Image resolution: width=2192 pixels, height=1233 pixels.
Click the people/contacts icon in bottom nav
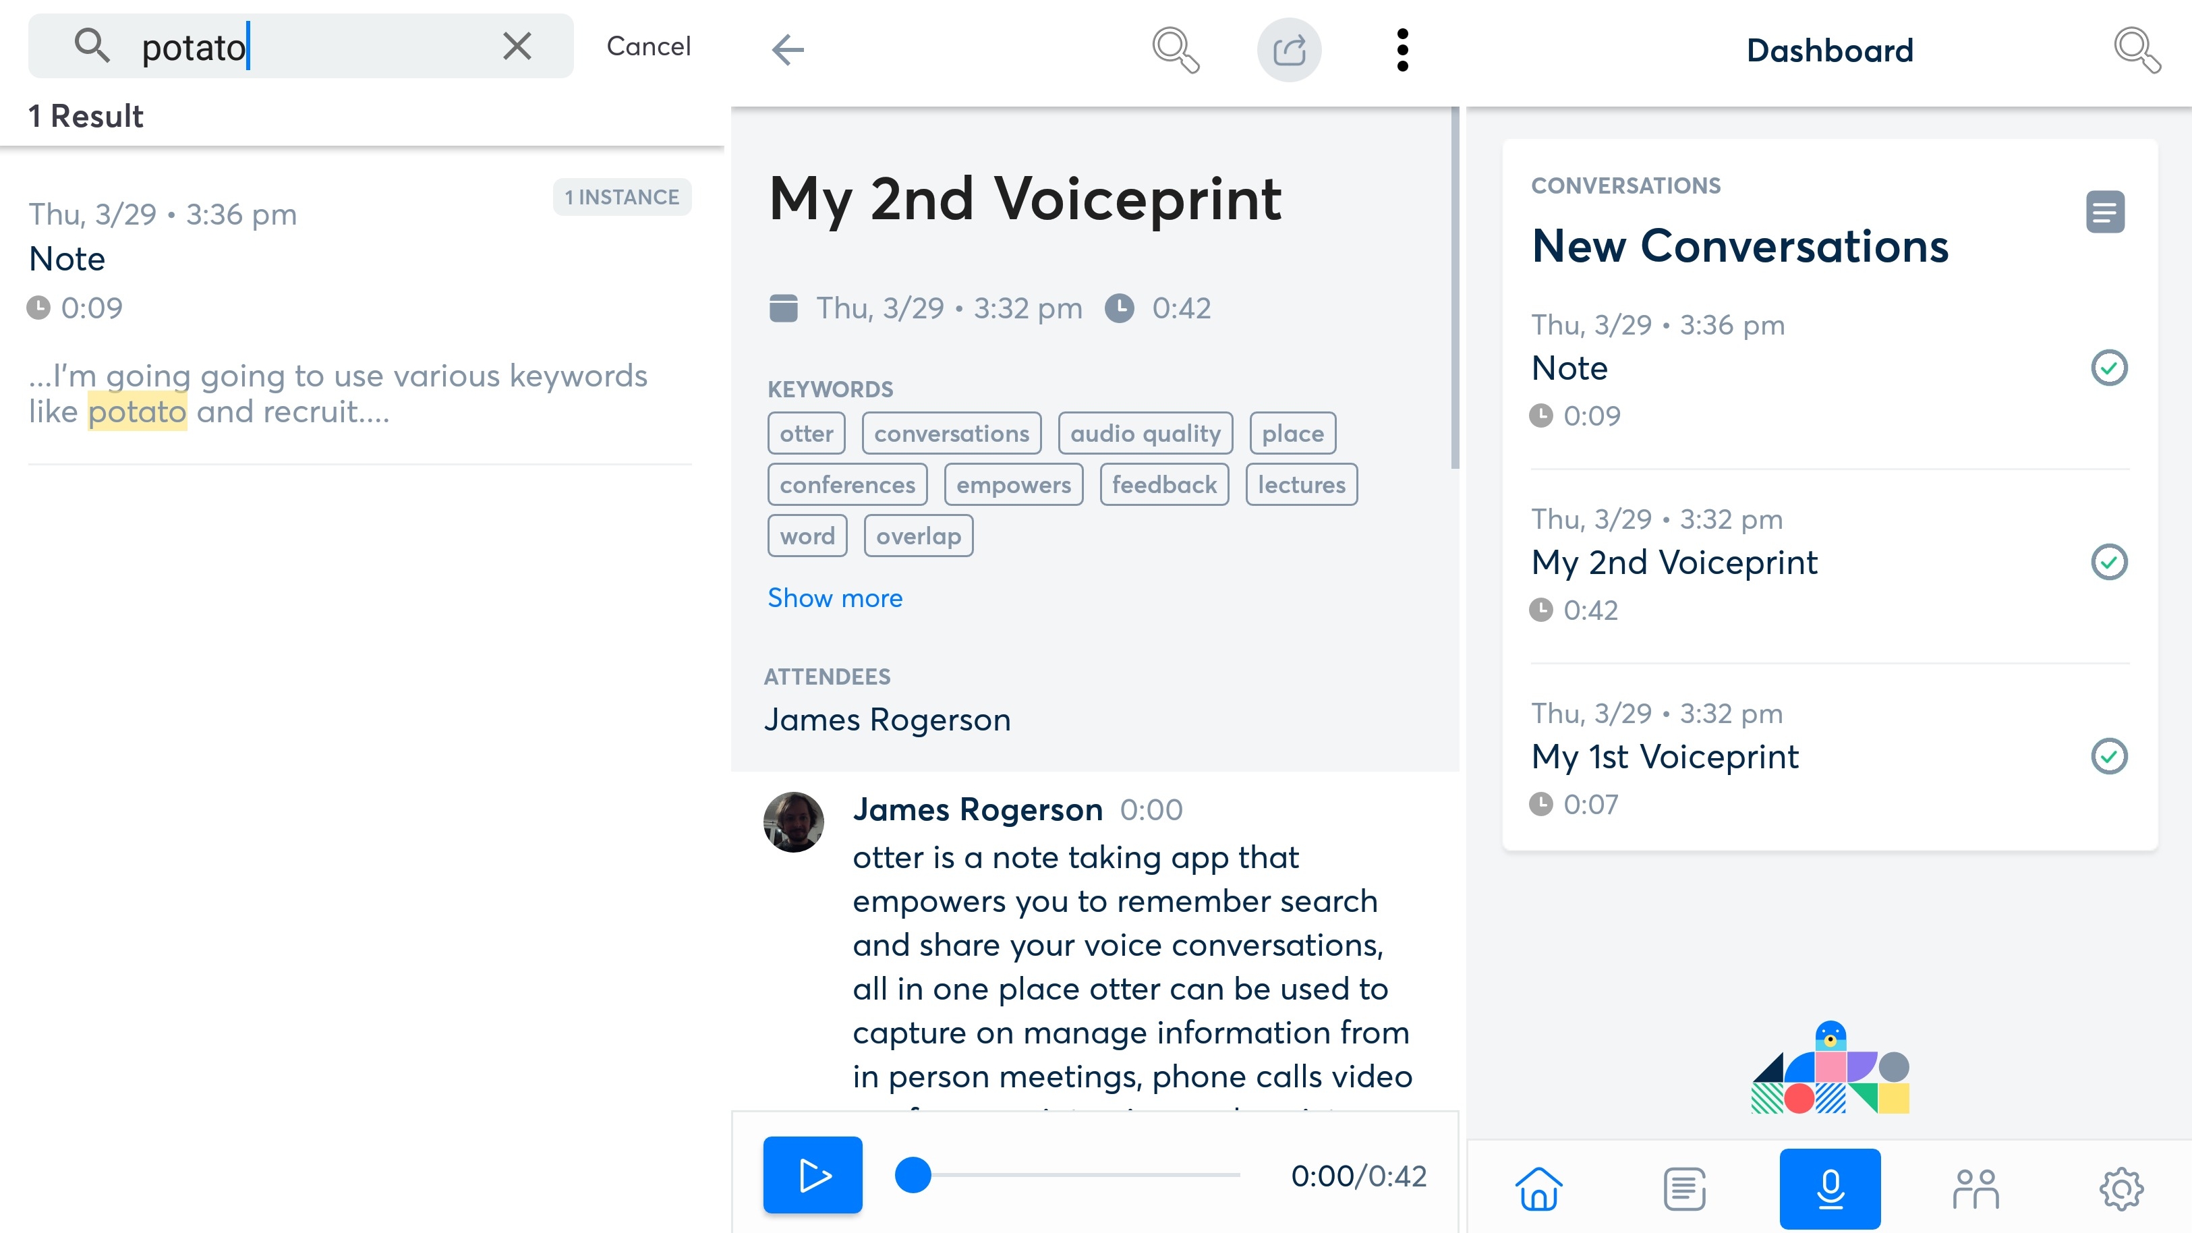pyautogui.click(x=1975, y=1186)
